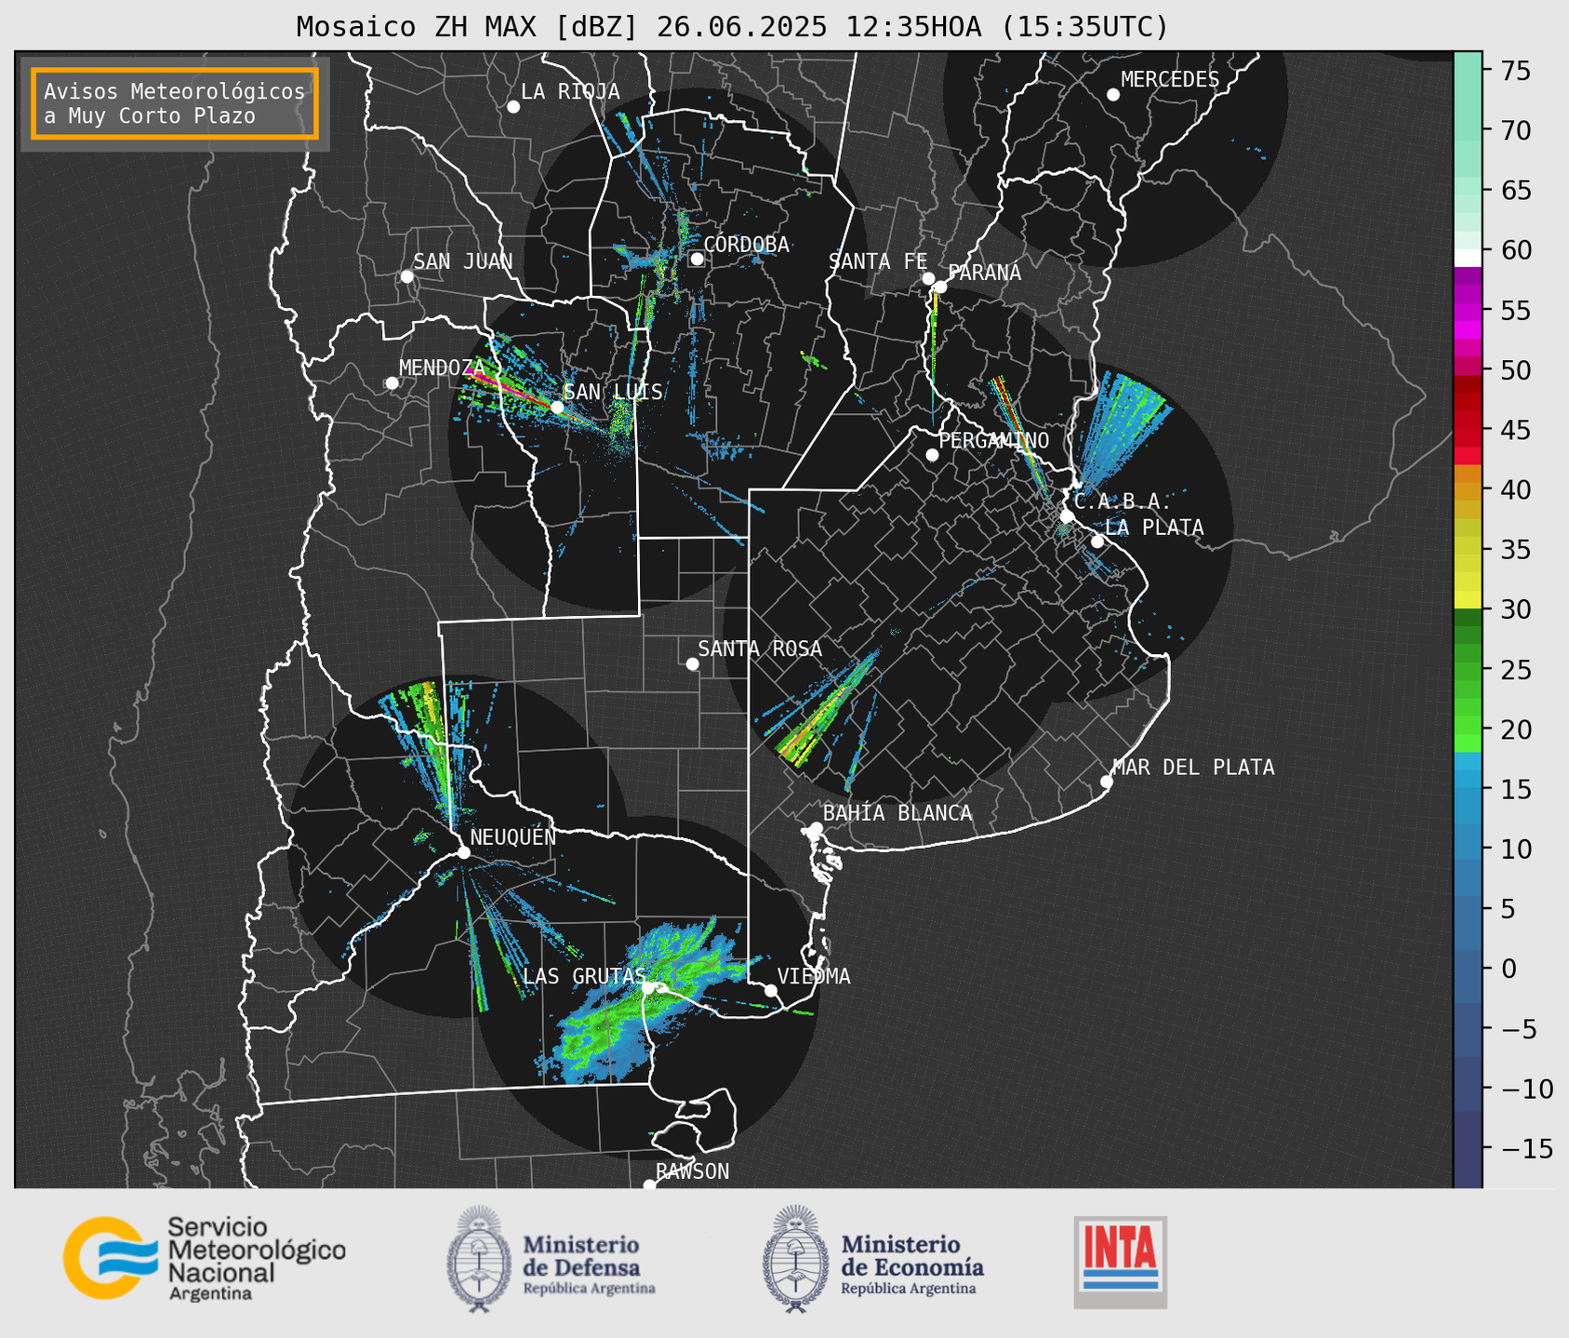Click the orange 40 dBZ color band
The image size is (1569, 1338).
point(1468,490)
